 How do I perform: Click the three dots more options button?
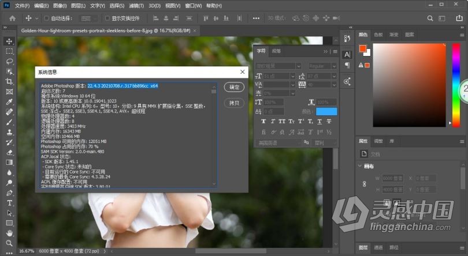256,18
